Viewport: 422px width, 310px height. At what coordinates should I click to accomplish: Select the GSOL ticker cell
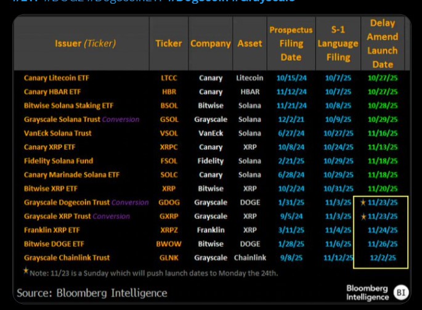(169, 120)
